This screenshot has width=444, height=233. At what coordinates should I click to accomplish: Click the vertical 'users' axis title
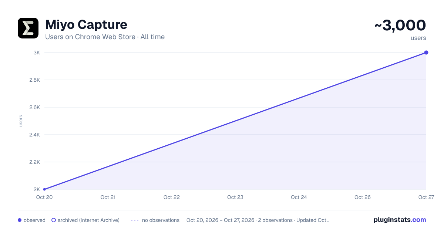(21, 121)
